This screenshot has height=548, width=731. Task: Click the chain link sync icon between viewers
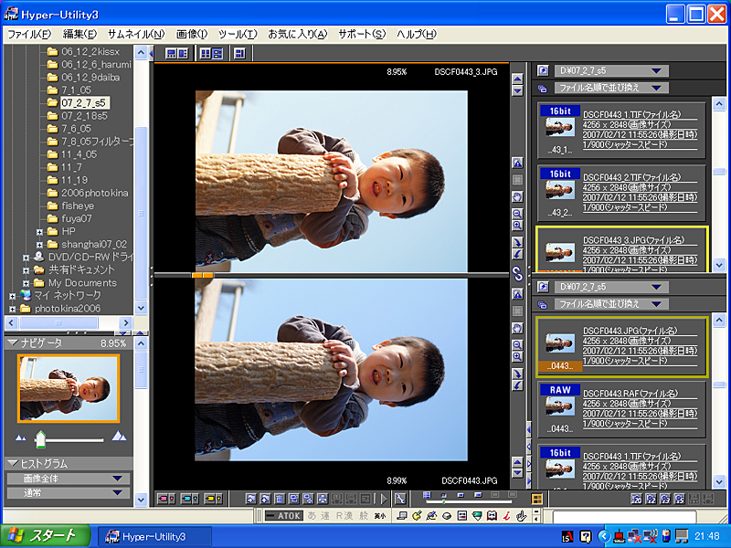click(517, 274)
